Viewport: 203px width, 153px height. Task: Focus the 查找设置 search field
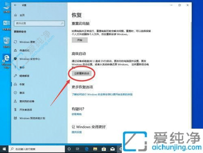tap(39, 24)
